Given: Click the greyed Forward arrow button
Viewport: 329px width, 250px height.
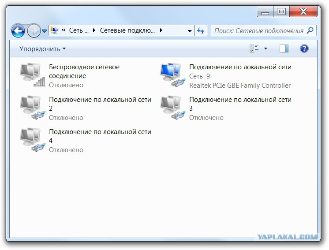Looking at the screenshot, I should (x=34, y=31).
